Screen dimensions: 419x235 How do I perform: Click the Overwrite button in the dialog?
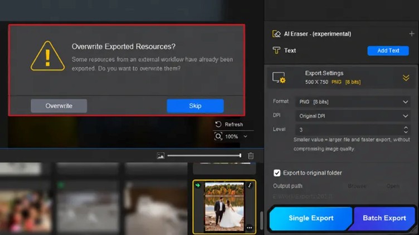pyautogui.click(x=59, y=106)
